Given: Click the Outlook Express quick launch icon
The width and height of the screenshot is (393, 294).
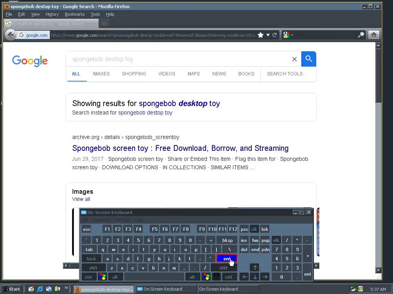Looking at the screenshot, I should coord(49,289).
